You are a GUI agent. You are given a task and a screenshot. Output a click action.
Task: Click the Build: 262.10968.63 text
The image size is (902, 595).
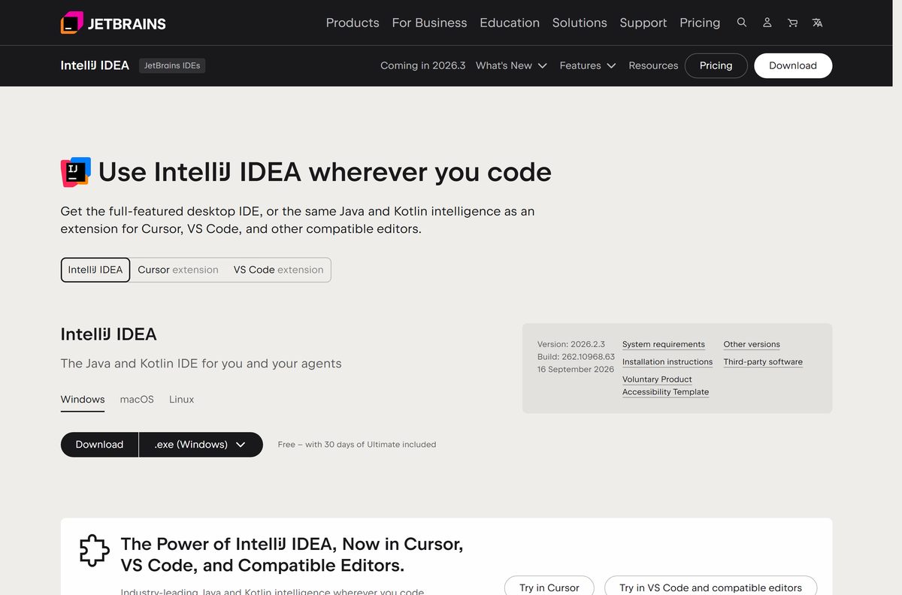pyautogui.click(x=576, y=357)
